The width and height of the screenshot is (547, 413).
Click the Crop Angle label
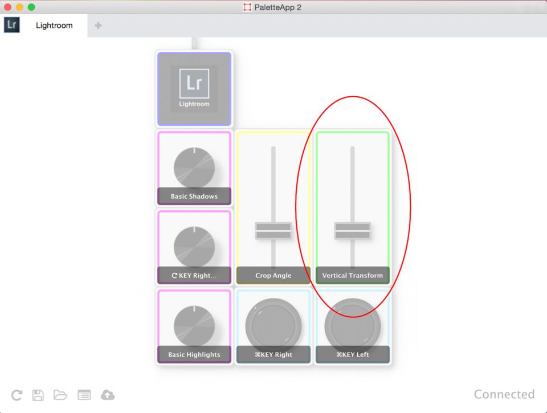click(x=273, y=275)
